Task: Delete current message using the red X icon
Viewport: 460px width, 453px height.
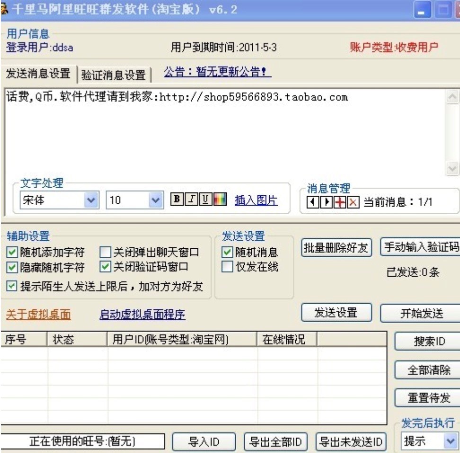Action: [x=353, y=199]
